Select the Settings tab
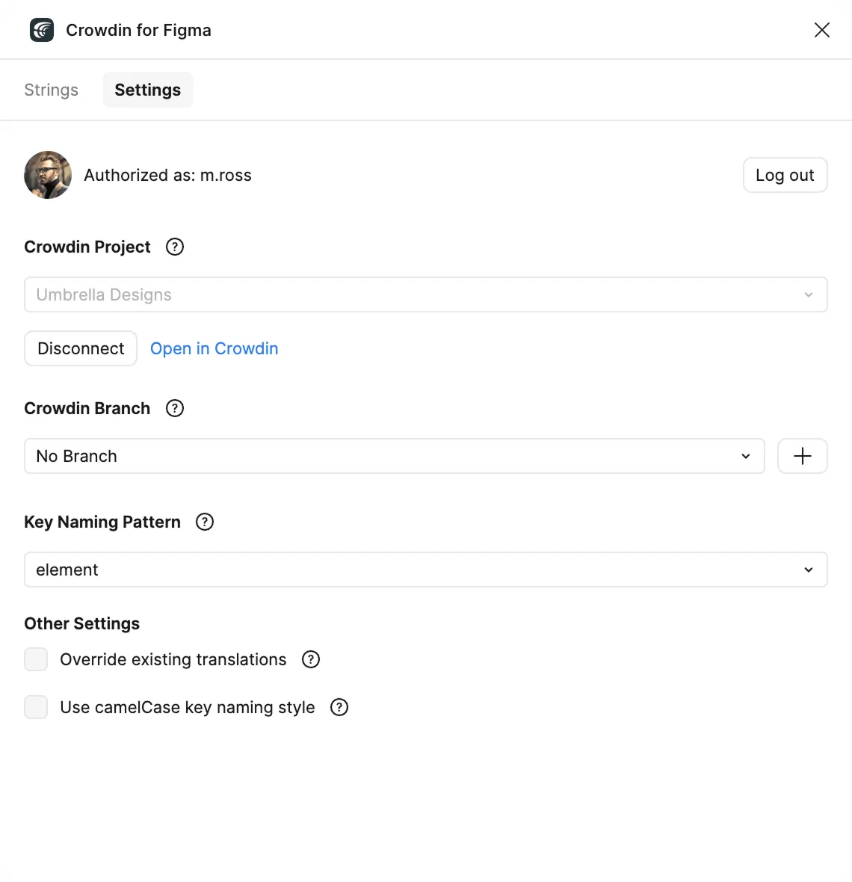Image resolution: width=852 pixels, height=882 pixels. point(147,90)
